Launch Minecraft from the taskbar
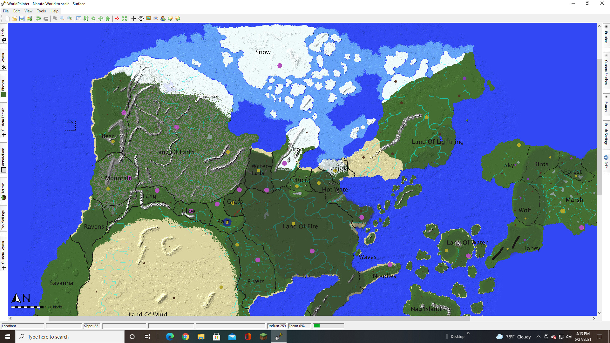This screenshot has height=343, width=610. [x=263, y=337]
